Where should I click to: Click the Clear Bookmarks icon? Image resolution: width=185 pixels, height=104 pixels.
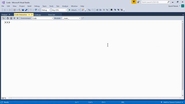pyautogui.click(x=121, y=10)
